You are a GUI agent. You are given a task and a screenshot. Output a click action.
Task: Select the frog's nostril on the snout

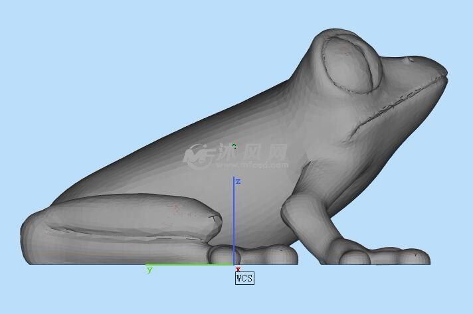click(x=412, y=60)
